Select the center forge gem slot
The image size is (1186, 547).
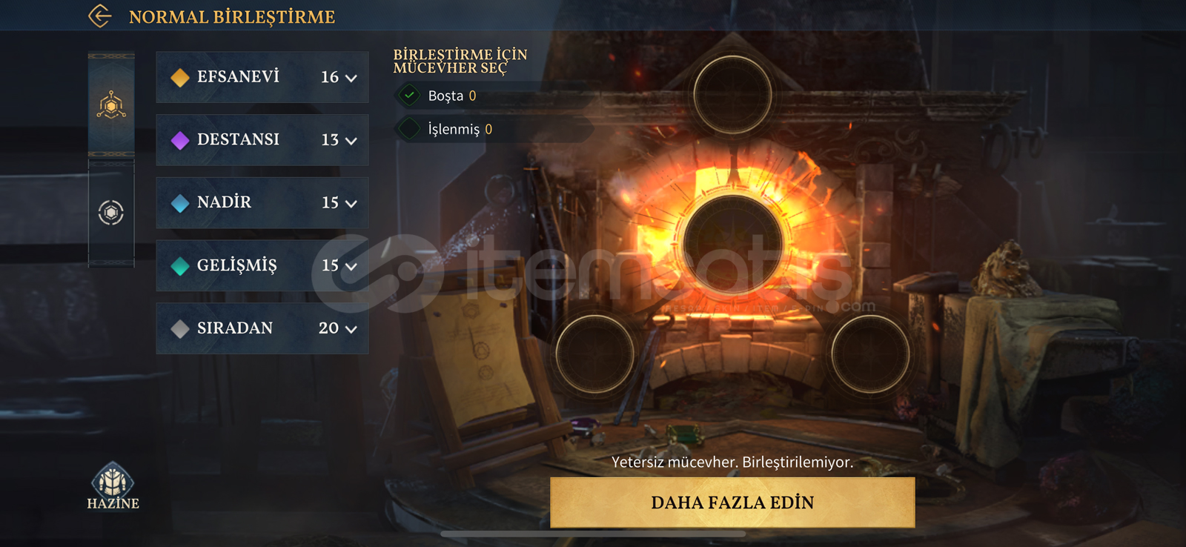click(x=732, y=244)
